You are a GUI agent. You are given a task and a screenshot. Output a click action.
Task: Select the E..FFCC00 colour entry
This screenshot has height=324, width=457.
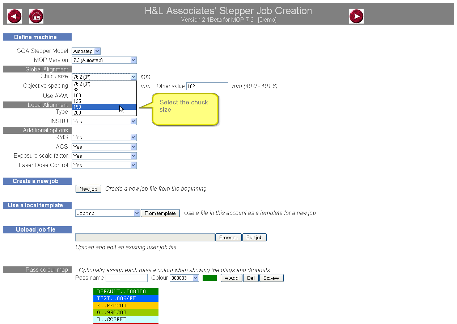126,306
